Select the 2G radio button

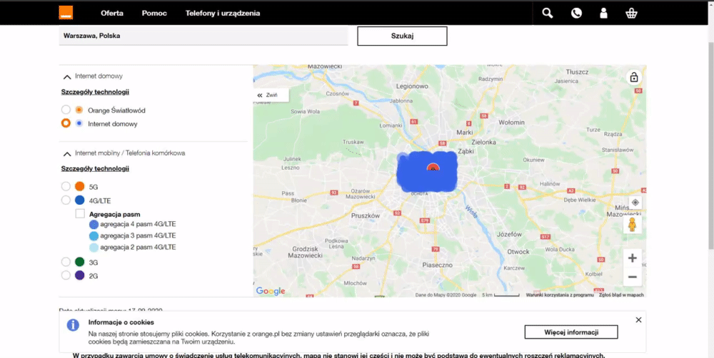[x=66, y=275]
